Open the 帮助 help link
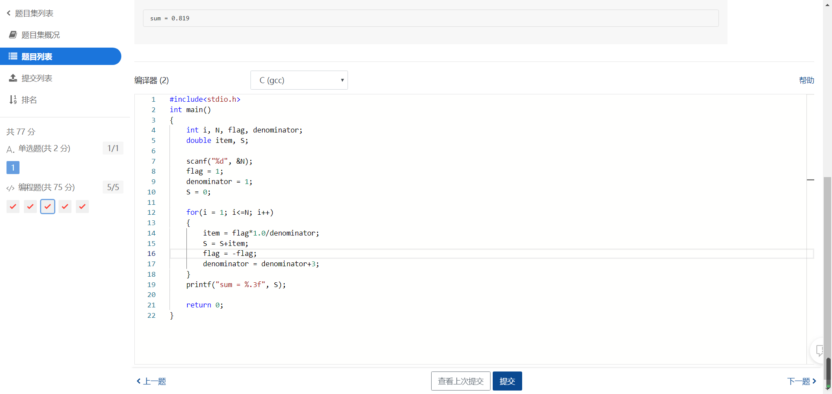This screenshot has width=832, height=394. [806, 80]
